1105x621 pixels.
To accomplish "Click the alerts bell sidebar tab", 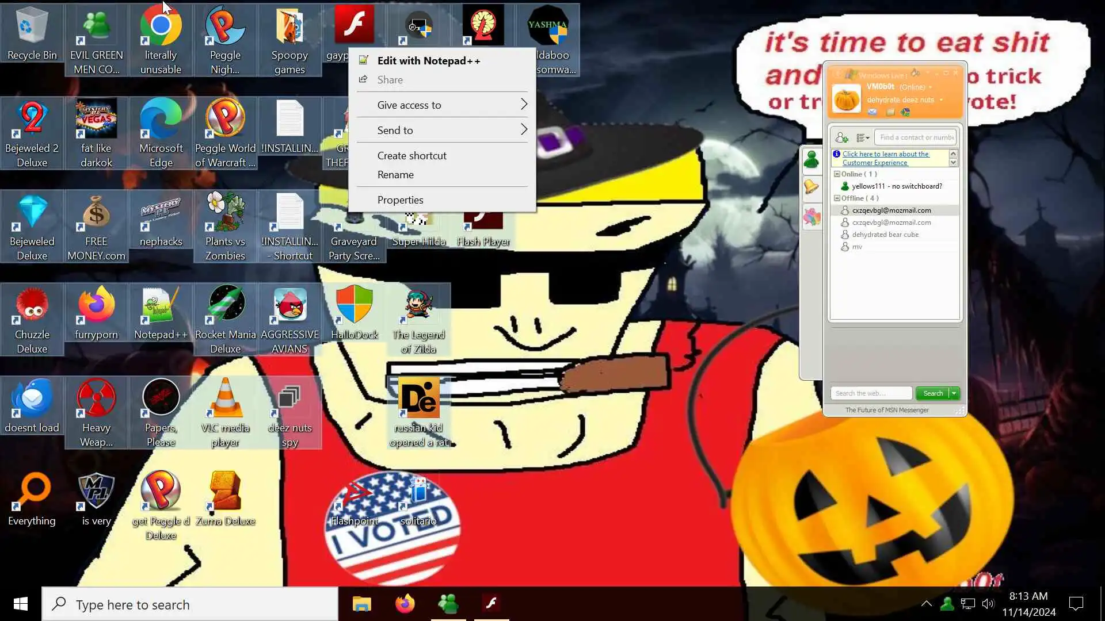I will point(811,187).
